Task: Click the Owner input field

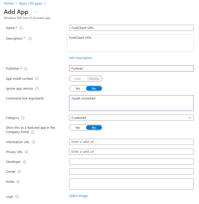Action: tap(131, 171)
